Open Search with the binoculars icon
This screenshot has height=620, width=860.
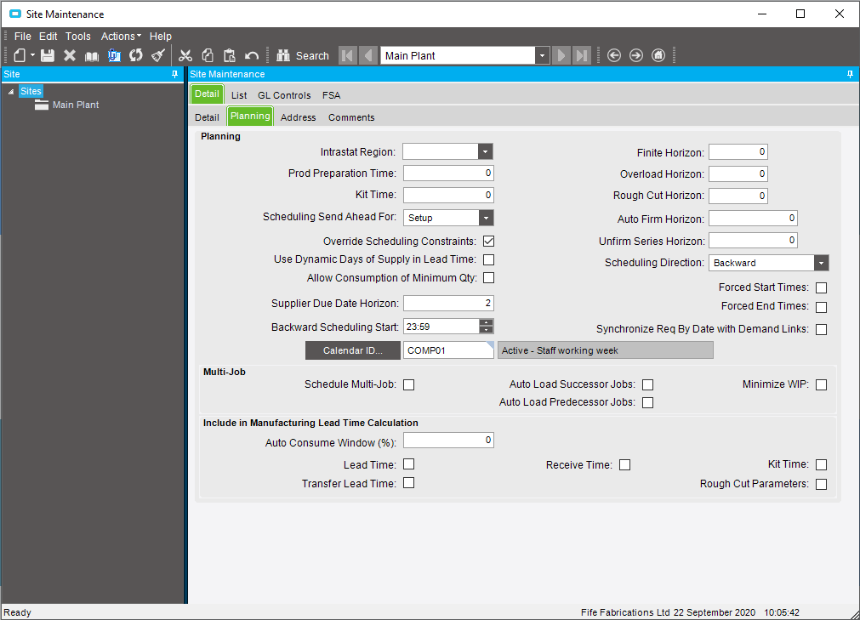283,55
